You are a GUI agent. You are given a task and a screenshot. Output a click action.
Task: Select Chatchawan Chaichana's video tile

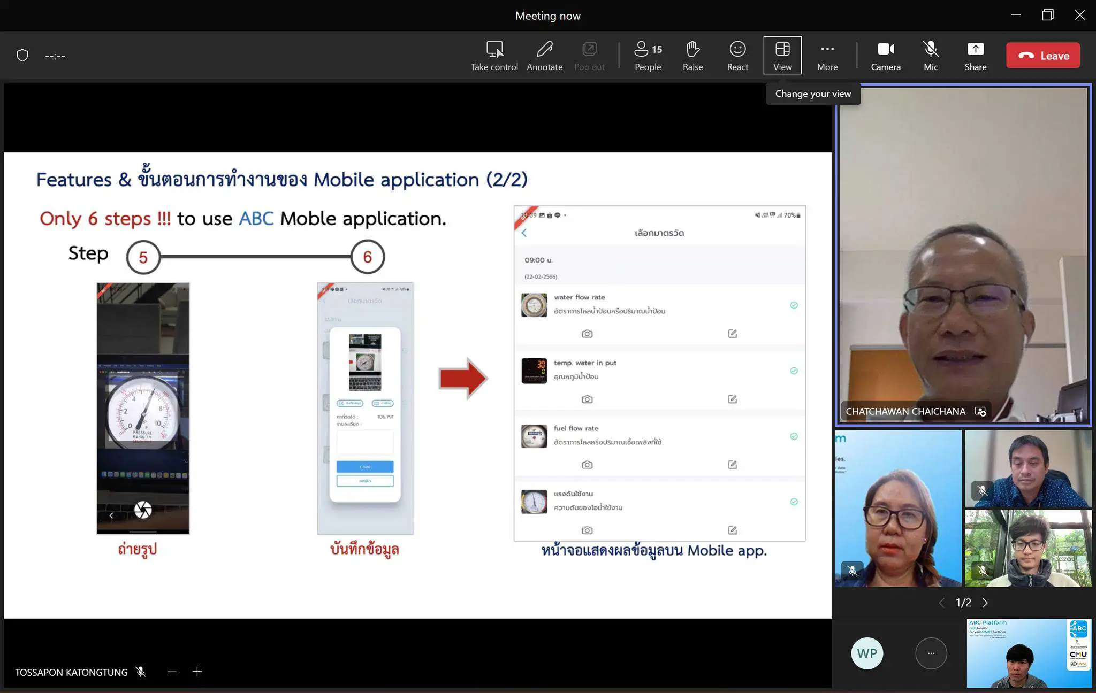[x=963, y=255]
